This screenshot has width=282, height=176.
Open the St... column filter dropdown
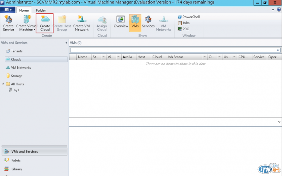tap(103, 57)
